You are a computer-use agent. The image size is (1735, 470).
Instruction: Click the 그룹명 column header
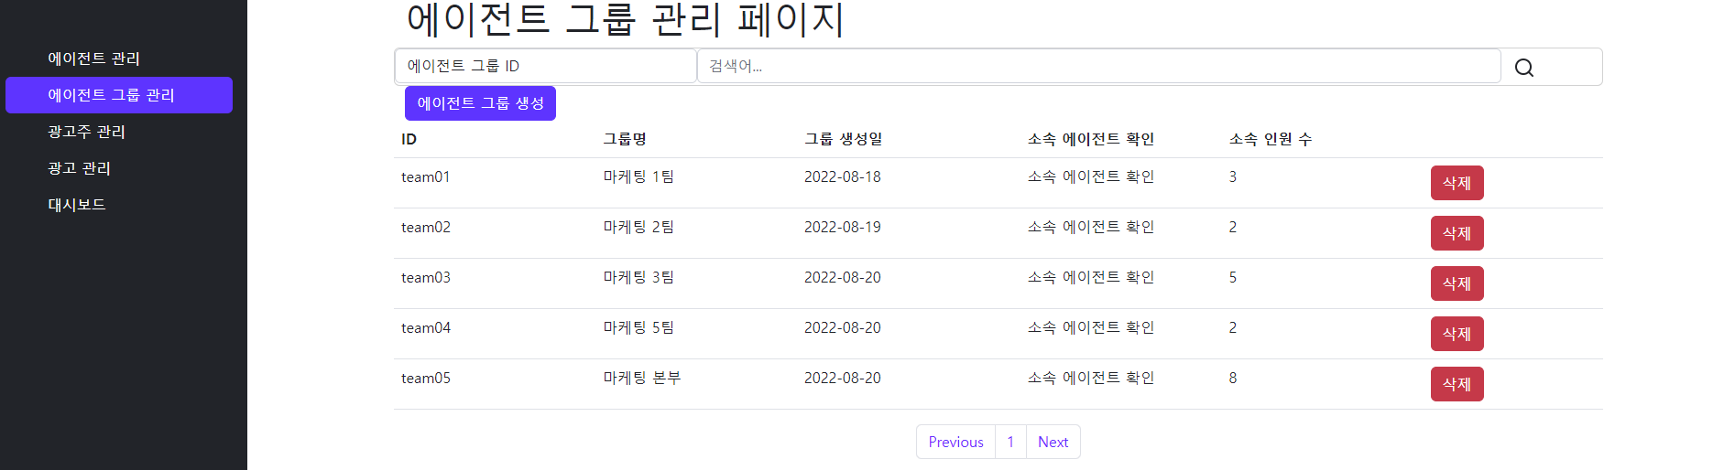(x=625, y=139)
